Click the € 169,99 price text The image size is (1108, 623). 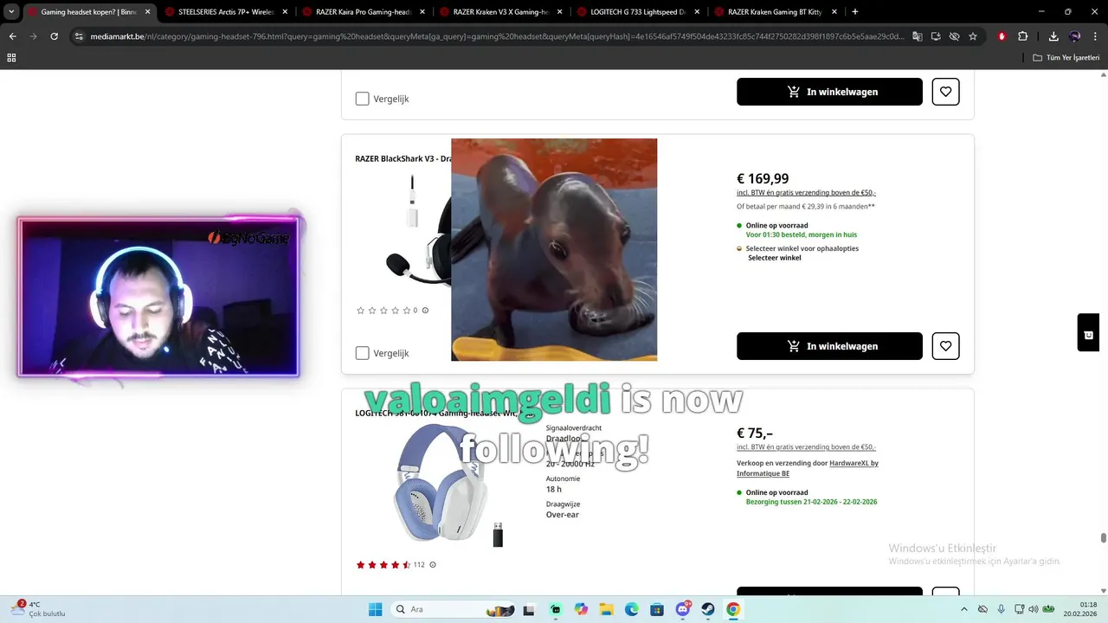pyautogui.click(x=763, y=178)
